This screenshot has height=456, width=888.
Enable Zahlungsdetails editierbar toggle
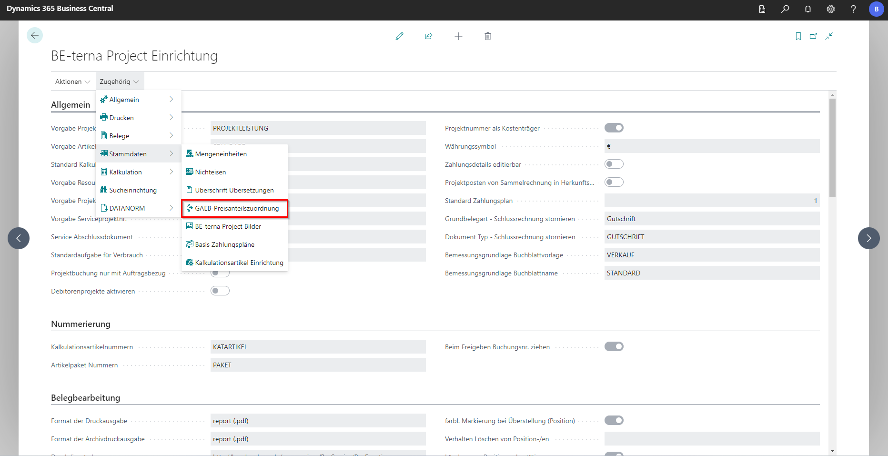pyautogui.click(x=614, y=164)
